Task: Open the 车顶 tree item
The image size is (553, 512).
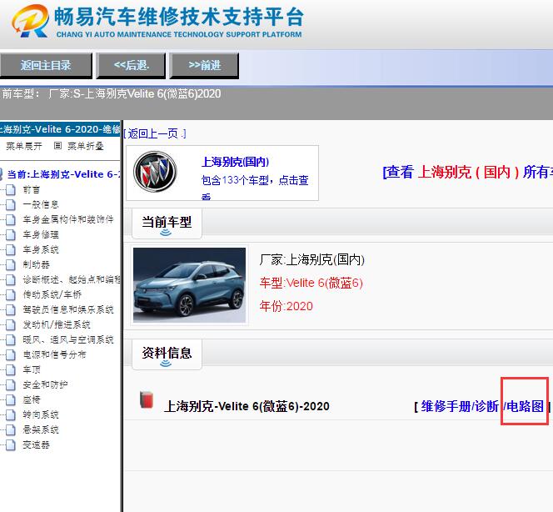Action: (32, 369)
